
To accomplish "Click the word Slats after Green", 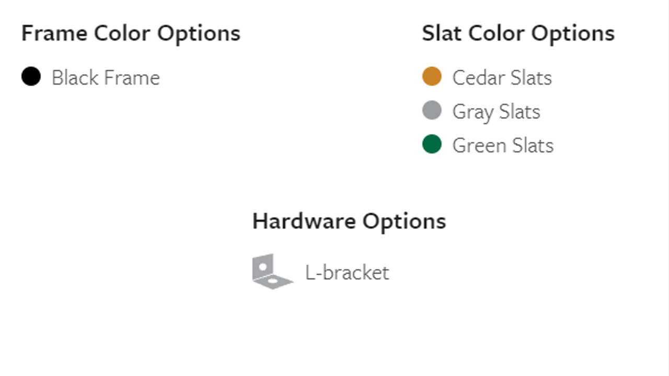I will point(532,146).
